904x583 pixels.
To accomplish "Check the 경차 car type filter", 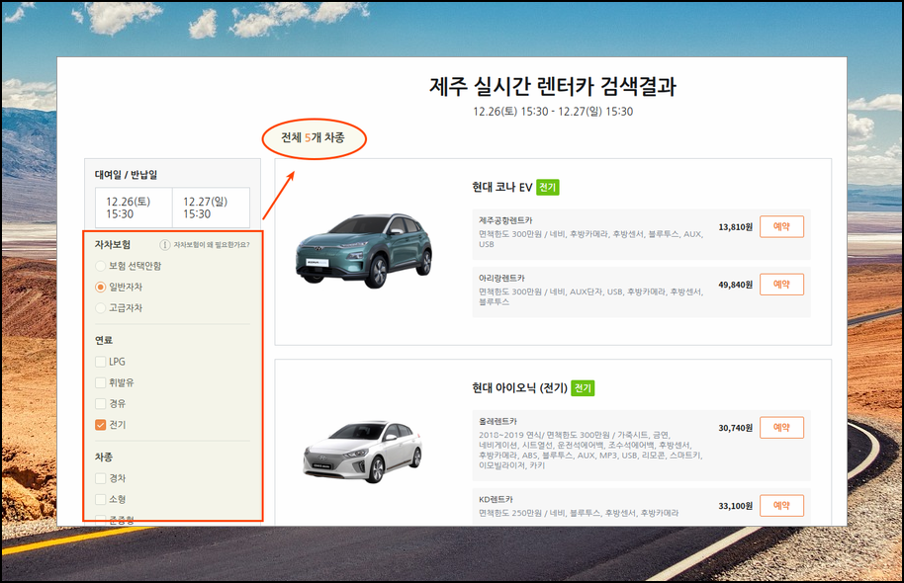I will [100, 478].
